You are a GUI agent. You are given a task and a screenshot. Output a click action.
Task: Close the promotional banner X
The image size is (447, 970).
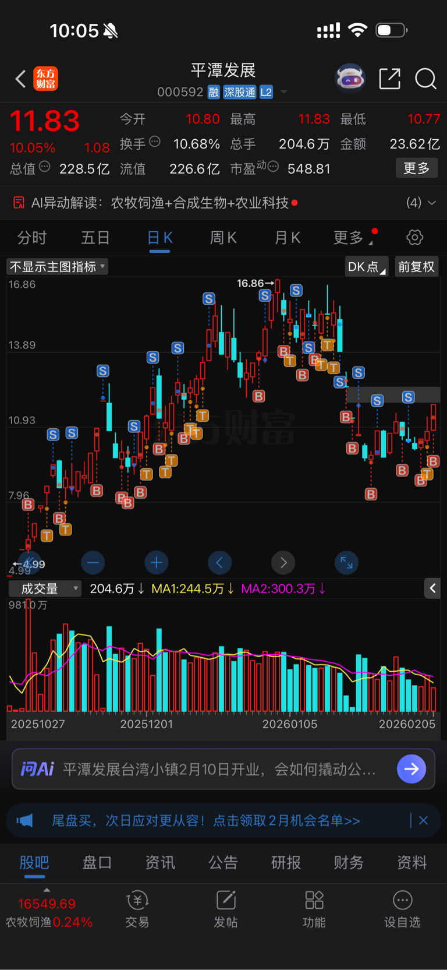pos(424,820)
